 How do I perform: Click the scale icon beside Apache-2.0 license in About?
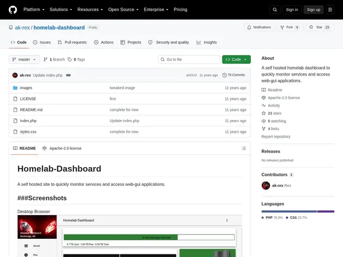click(x=264, y=97)
